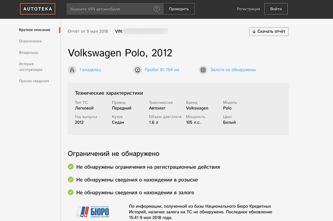Click green check next to registration restrictions
This screenshot has height=221, width=333.
tap(71, 167)
